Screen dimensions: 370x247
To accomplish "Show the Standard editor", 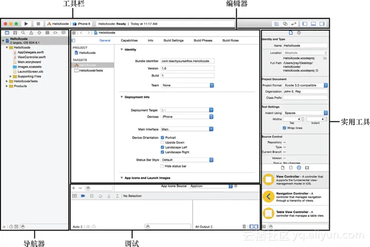I will [x=276, y=24].
